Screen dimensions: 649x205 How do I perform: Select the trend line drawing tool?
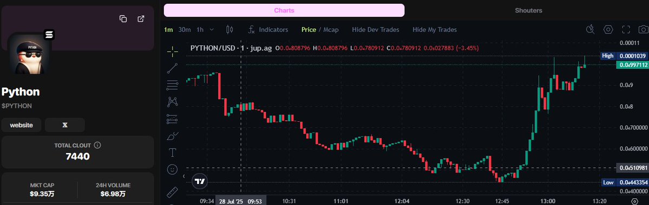pos(173,68)
